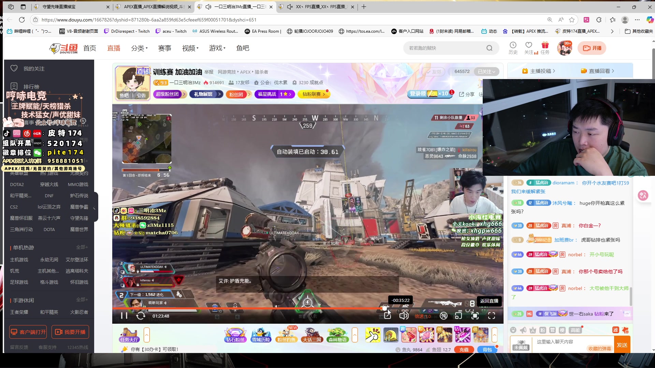The width and height of the screenshot is (655, 368).
Task: Click the refresh stream icon
Action: [141, 316]
